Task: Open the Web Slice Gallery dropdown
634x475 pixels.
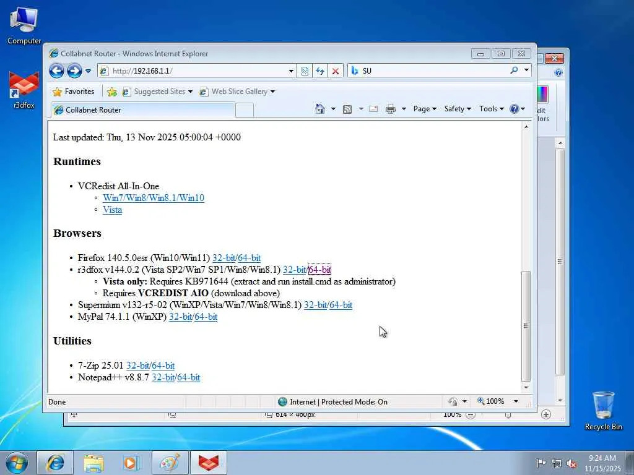Action: [x=237, y=92]
